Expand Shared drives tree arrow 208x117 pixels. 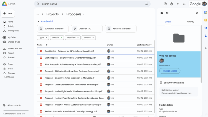click(2, 42)
